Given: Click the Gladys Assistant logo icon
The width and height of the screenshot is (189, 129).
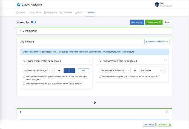Looking at the screenshot, I should click(19, 5).
